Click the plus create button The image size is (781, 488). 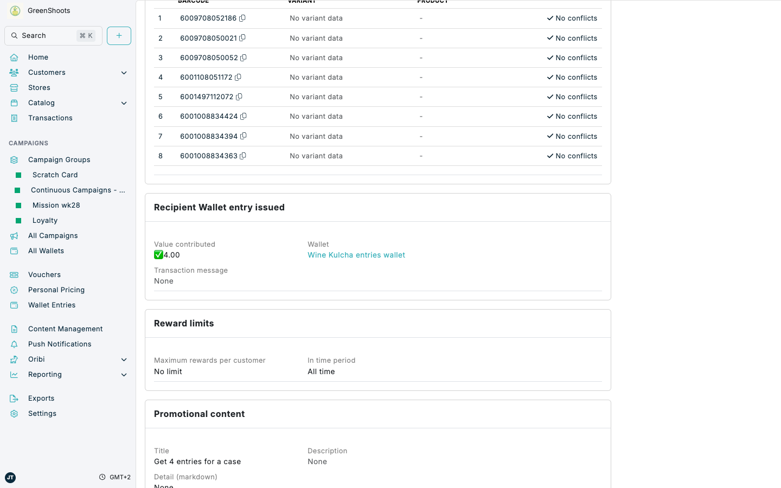pos(119,36)
